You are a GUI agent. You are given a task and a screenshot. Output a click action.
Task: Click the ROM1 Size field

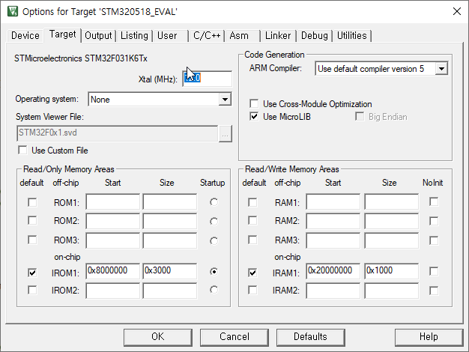(170, 201)
